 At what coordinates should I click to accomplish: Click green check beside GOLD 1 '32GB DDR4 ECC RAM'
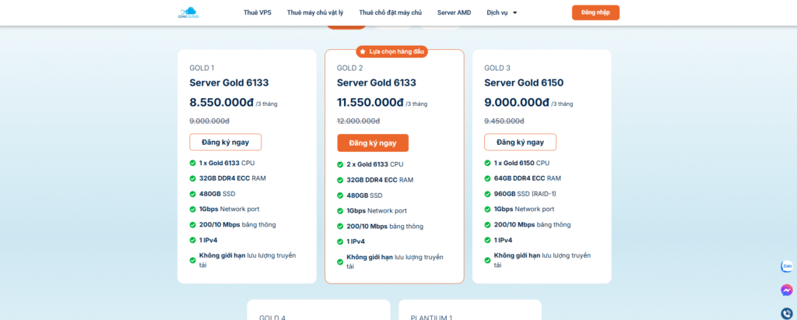(193, 178)
